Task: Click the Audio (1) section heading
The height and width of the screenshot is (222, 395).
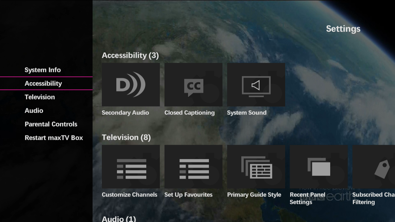Action: [x=119, y=219]
